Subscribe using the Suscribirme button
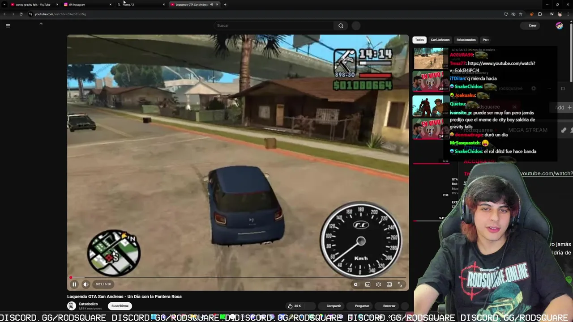Screen dimensions: 573x322 point(120,306)
